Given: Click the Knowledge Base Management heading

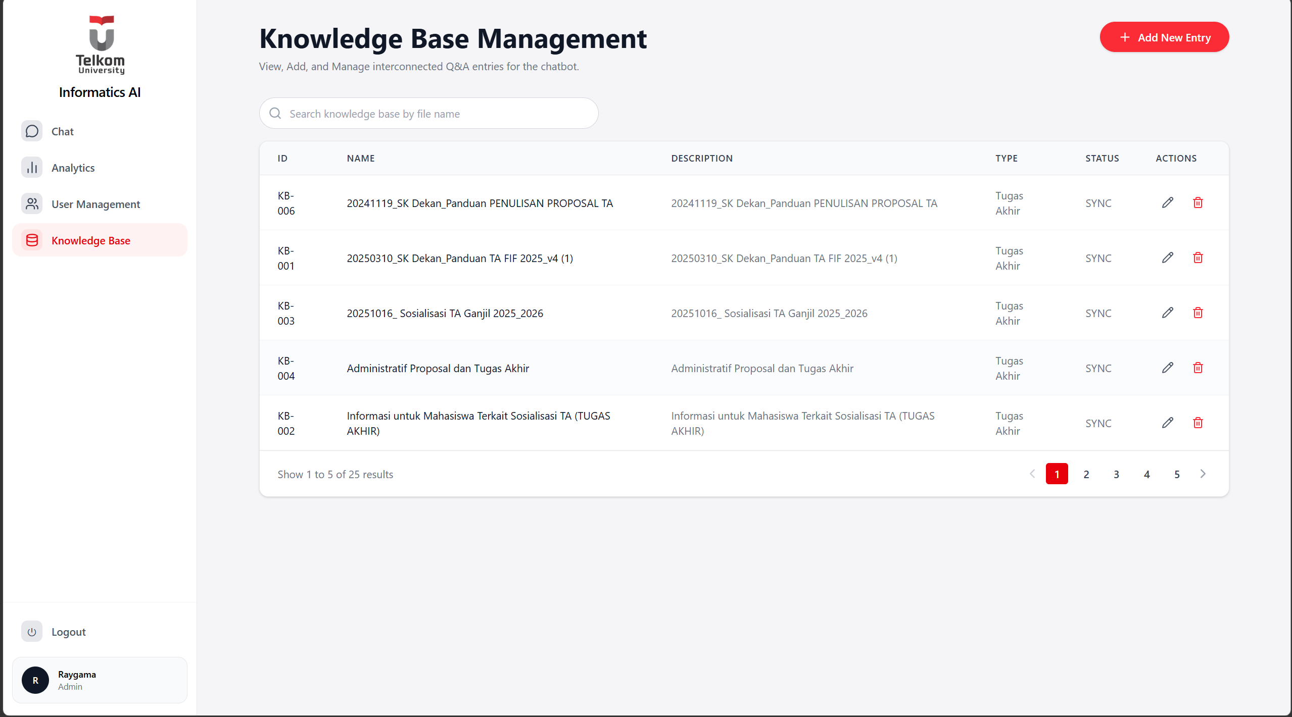Looking at the screenshot, I should coord(453,39).
